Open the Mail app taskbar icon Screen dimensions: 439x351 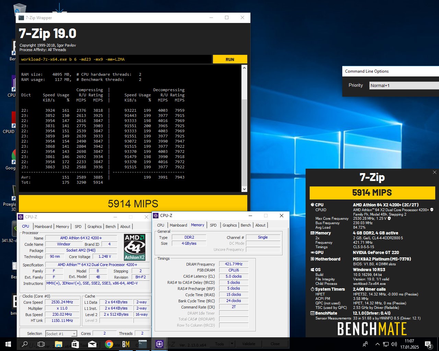point(92,344)
